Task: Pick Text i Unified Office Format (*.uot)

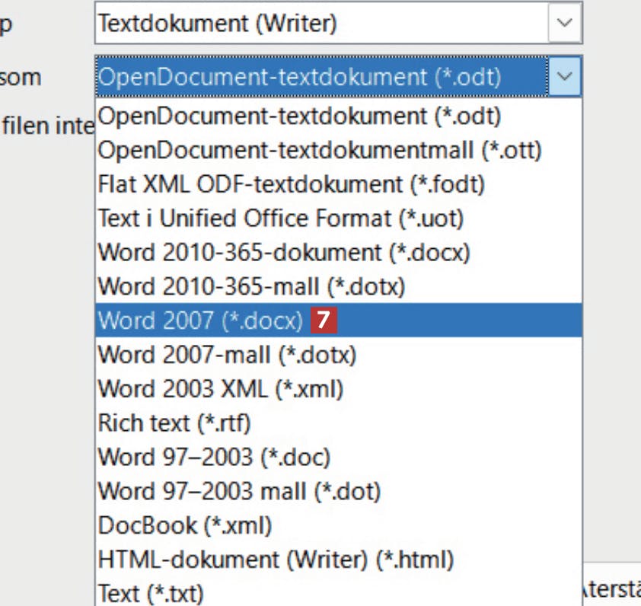Action: click(280, 218)
